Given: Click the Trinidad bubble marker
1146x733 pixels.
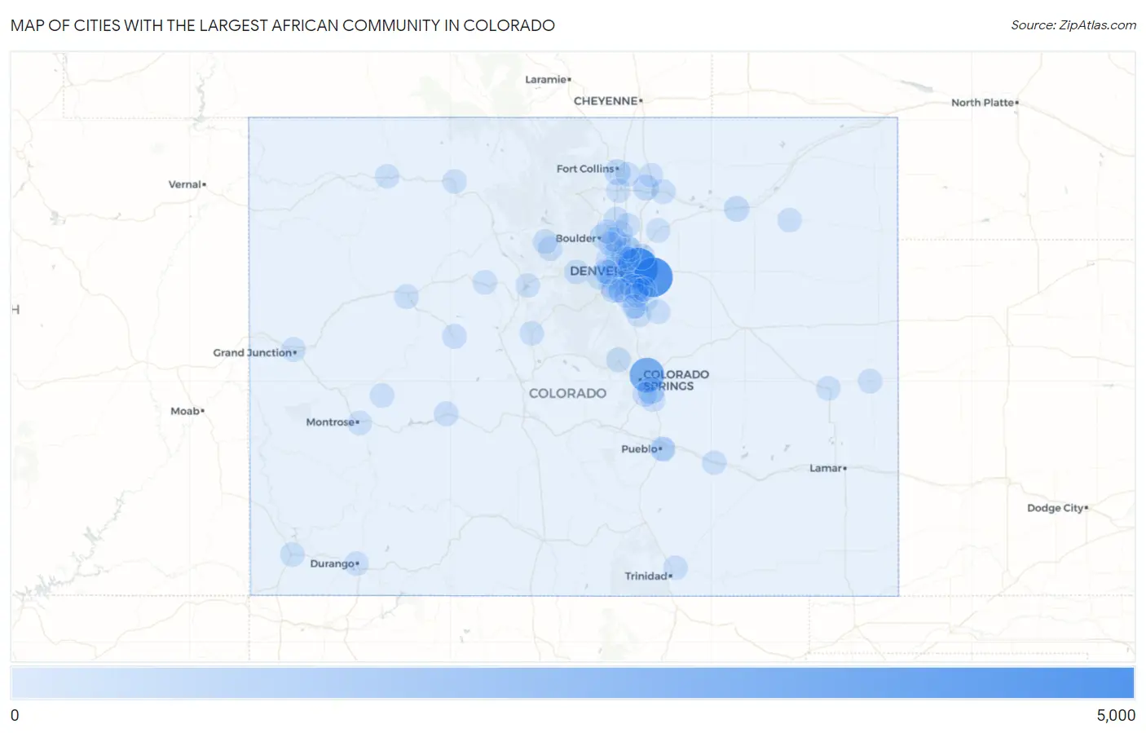Looking at the screenshot, I should coord(675,567).
